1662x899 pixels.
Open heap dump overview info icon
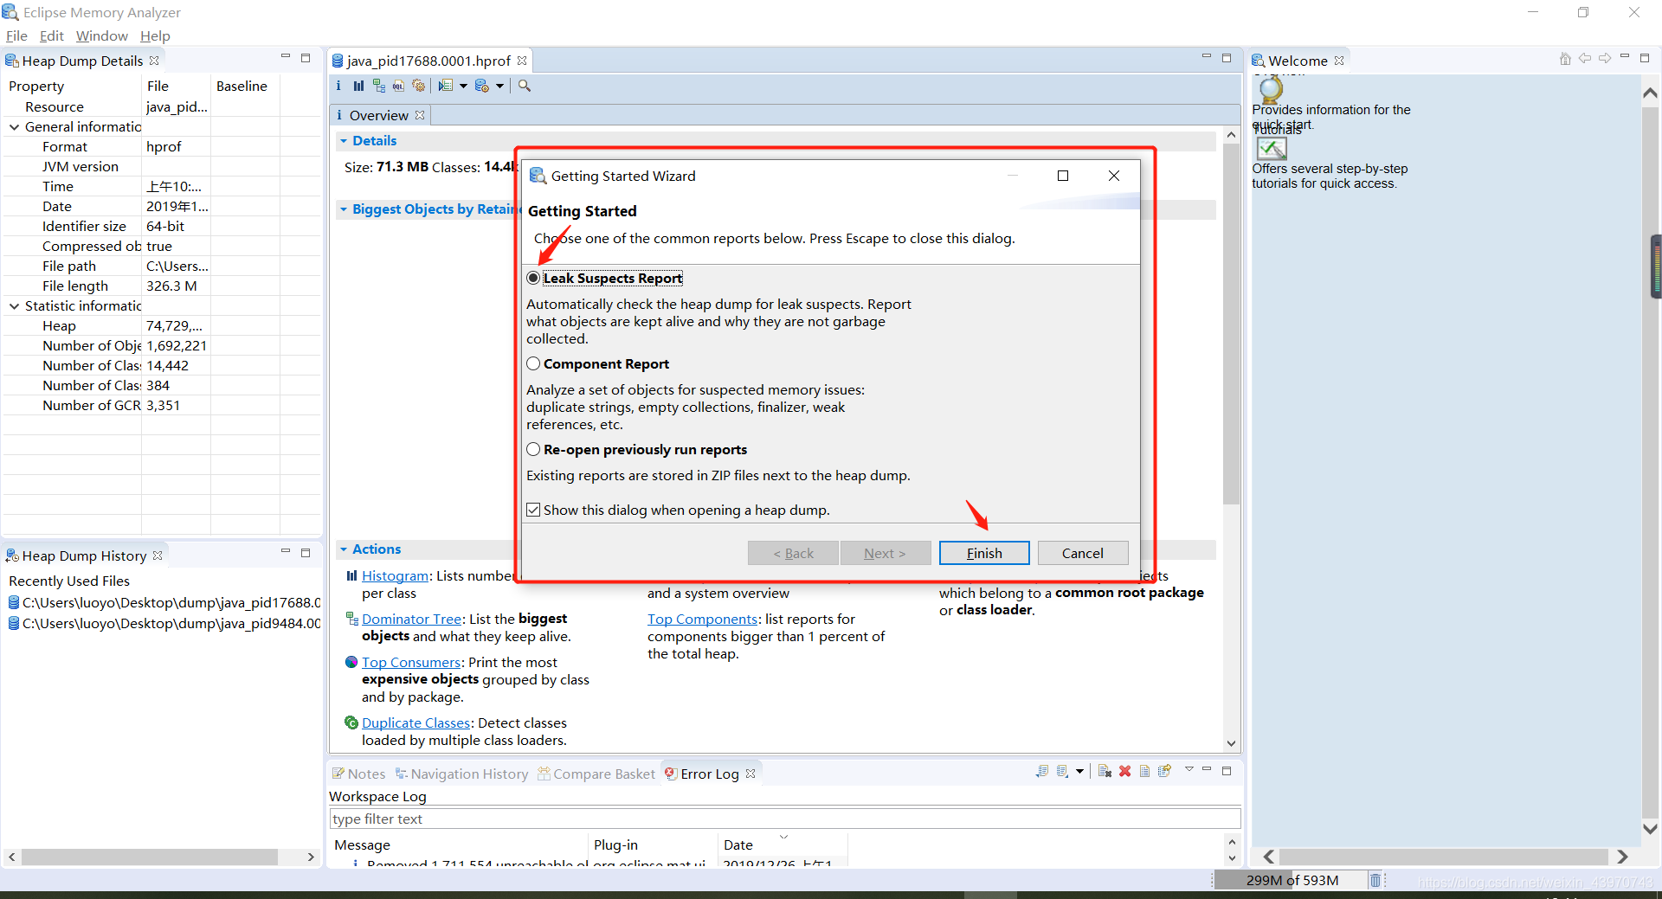tap(338, 86)
